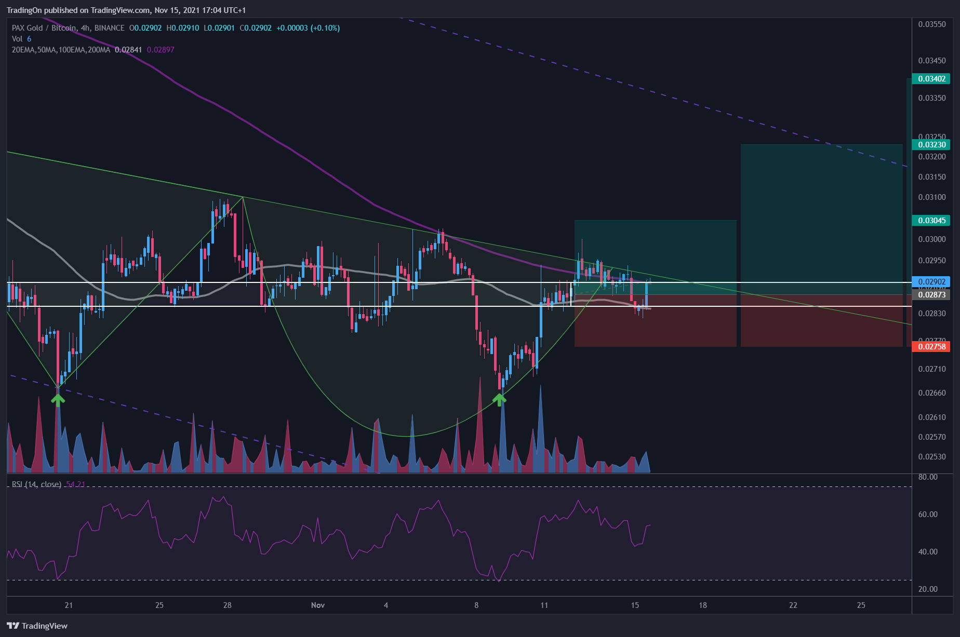Click the 0.03402 green price label
The image size is (960, 637).
[931, 79]
